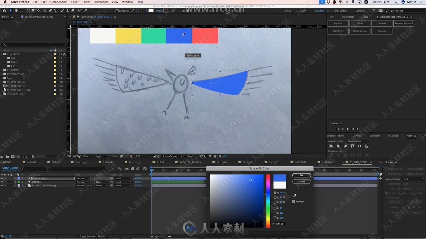Image resolution: width=426 pixels, height=239 pixels.
Task: Open the Animation menu
Action: coord(101,2)
